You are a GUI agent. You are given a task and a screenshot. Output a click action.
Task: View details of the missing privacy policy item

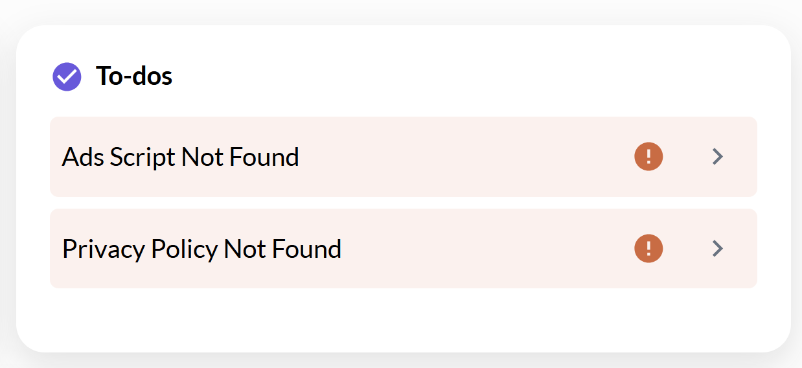coord(403,249)
